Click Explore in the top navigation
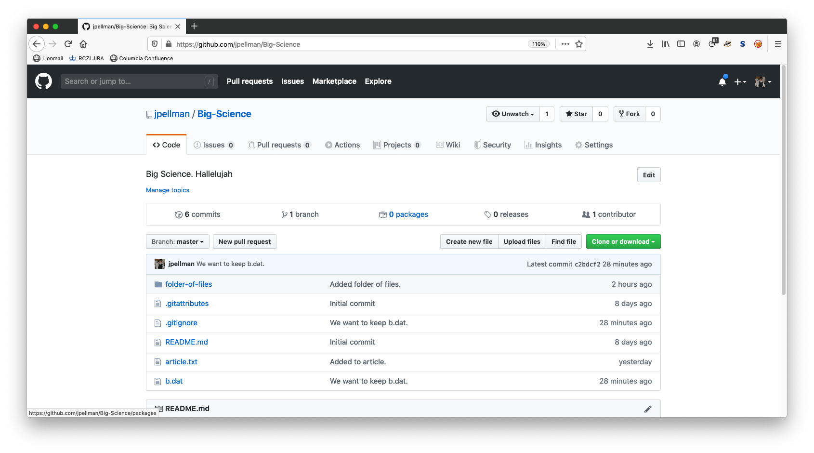The height and width of the screenshot is (453, 814). point(378,81)
